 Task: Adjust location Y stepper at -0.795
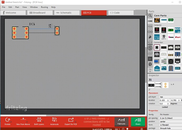coord(179,100)
